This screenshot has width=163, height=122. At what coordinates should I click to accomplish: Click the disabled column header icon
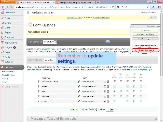pyautogui.click(x=134, y=74)
